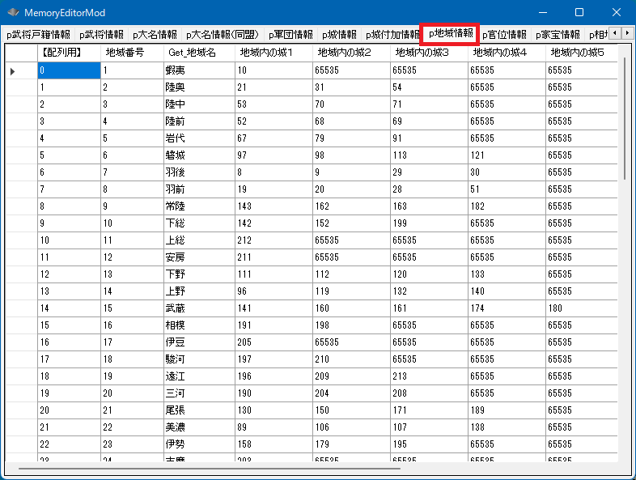Switch to the p大名情報 tab

155,35
